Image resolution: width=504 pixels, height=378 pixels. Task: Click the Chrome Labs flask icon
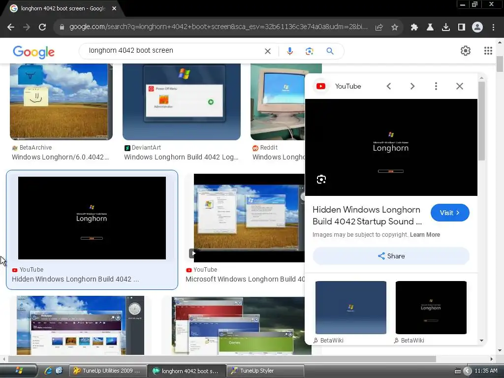point(430,28)
